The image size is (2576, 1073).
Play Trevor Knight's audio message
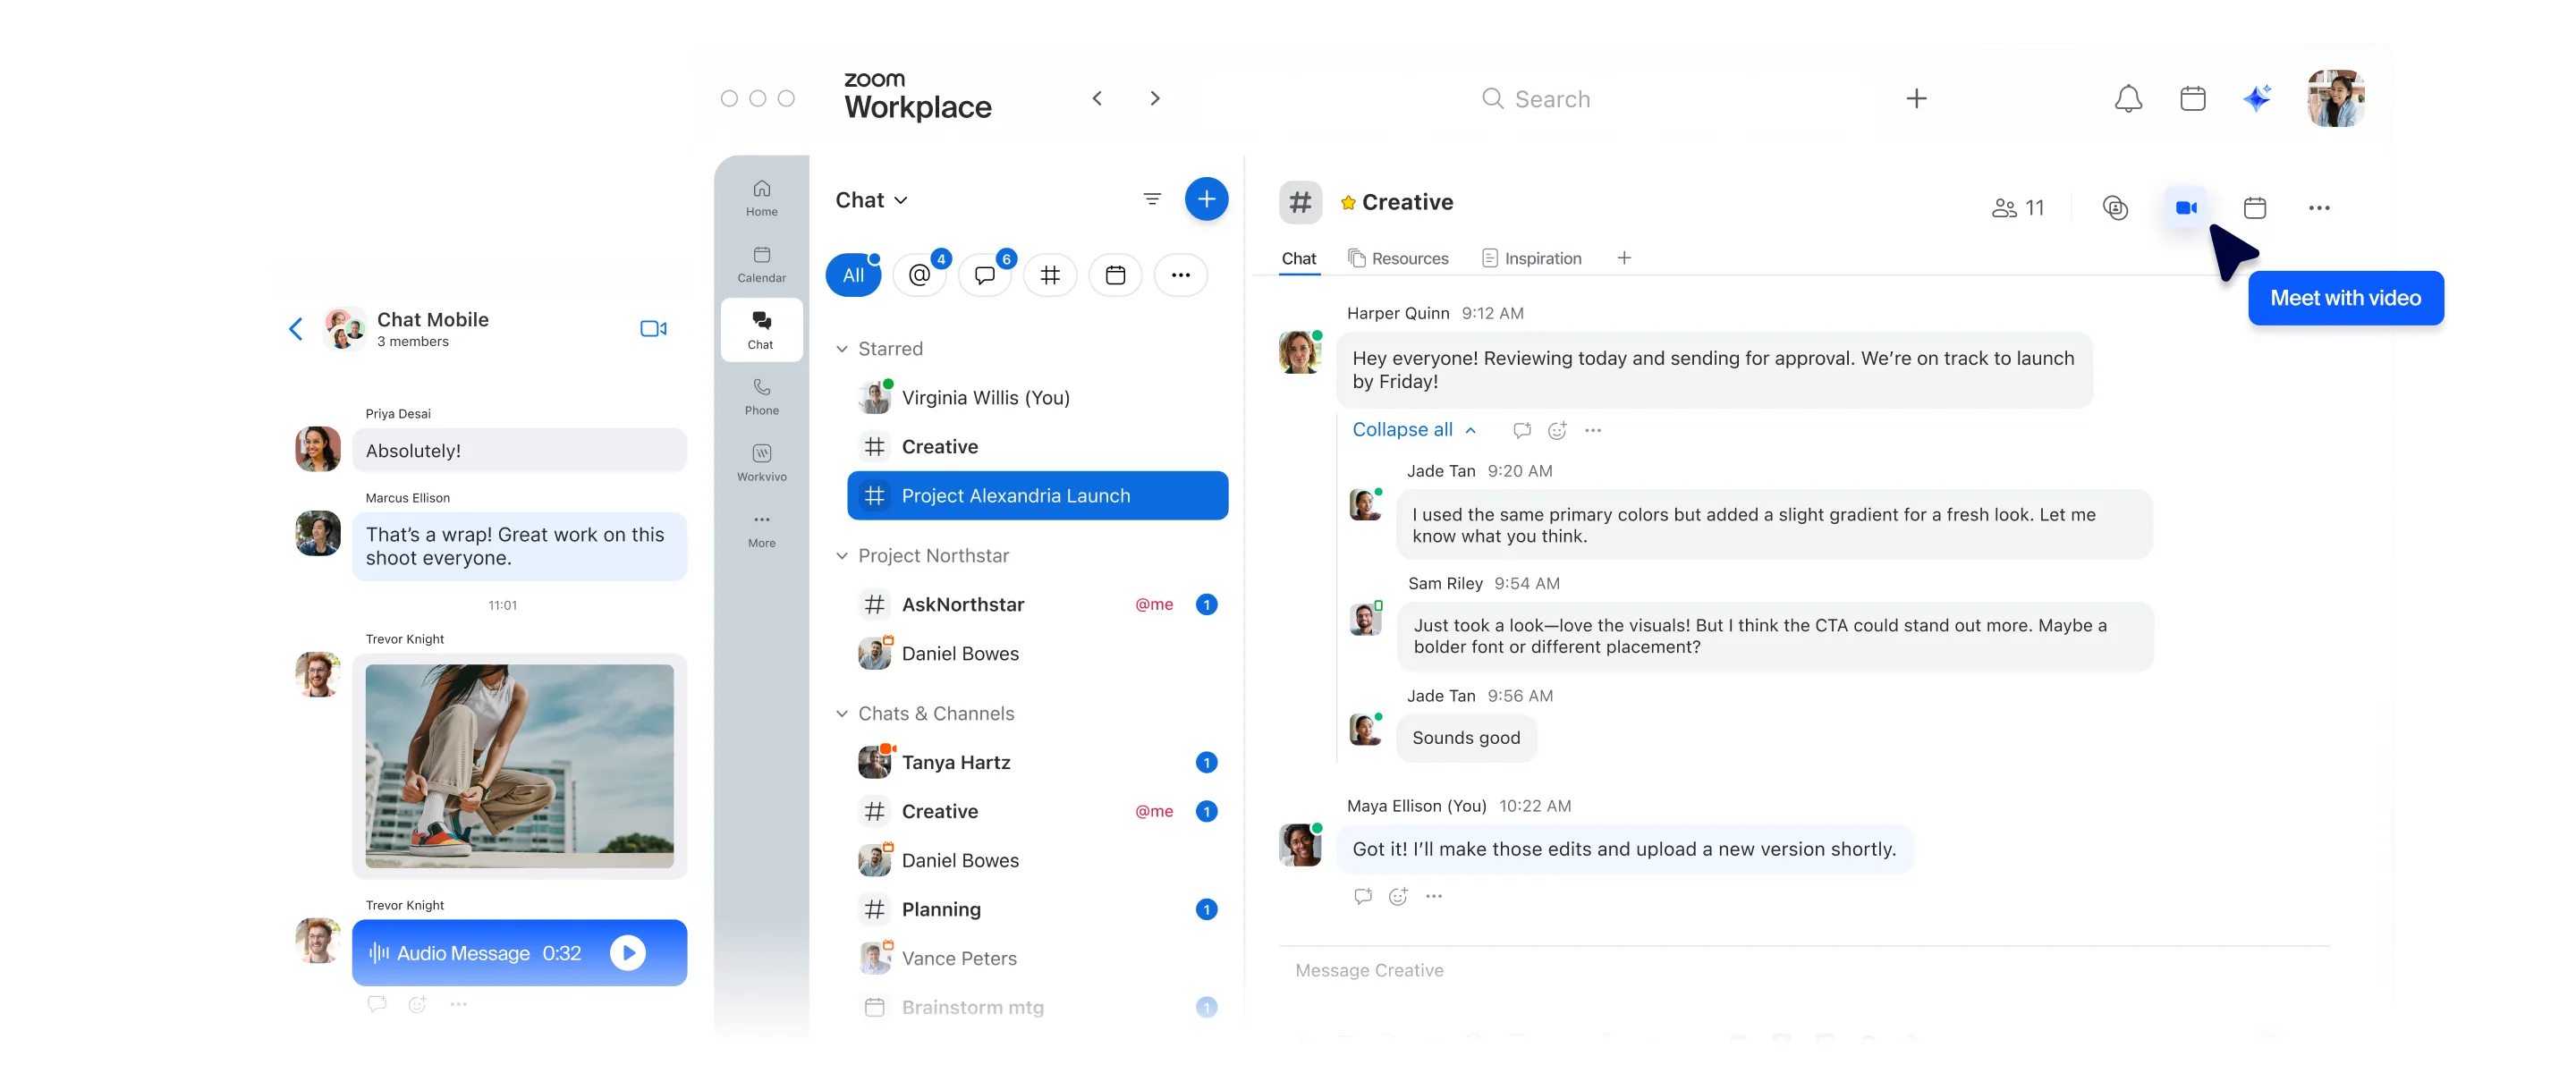[628, 953]
